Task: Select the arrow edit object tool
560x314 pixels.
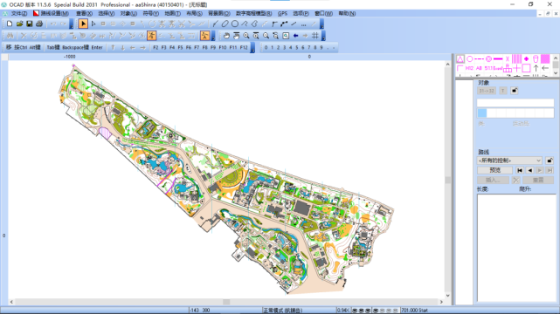Action: tap(83, 24)
